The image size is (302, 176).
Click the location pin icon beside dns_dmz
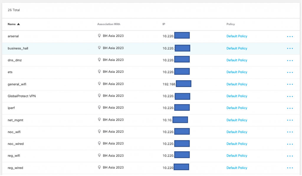tap(99, 60)
